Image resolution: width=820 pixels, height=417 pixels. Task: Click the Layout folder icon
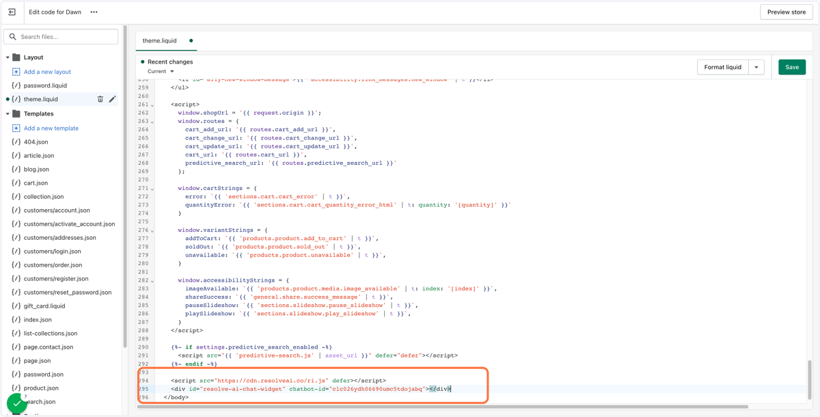click(x=16, y=57)
